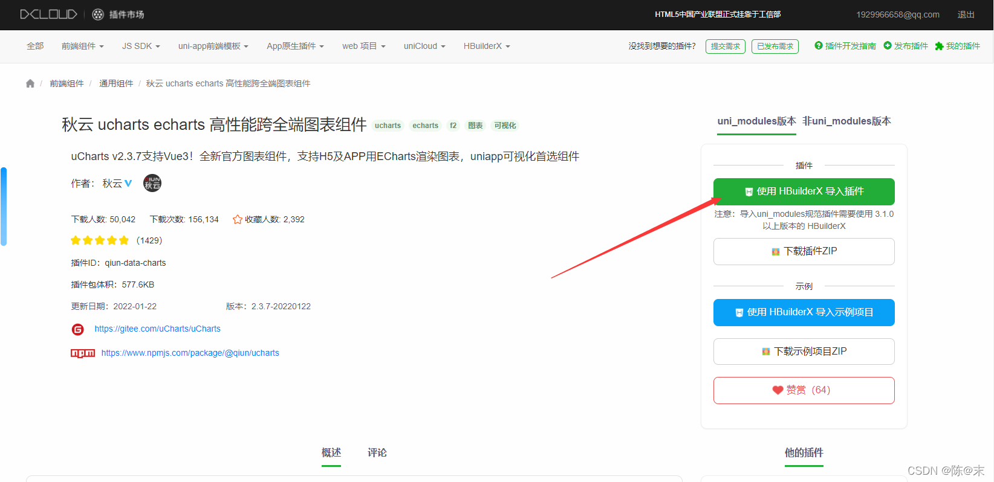Click 赞赏 (64) button
This screenshot has height=482, width=994.
[x=804, y=390]
